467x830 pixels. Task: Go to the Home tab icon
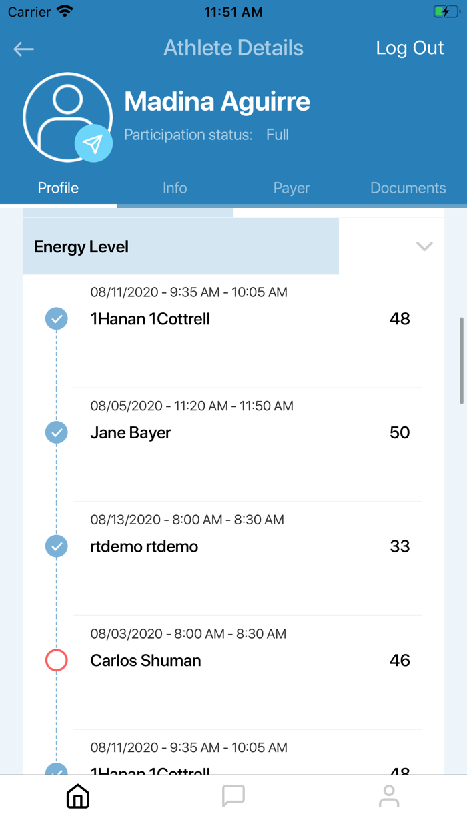pos(78,796)
